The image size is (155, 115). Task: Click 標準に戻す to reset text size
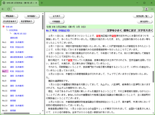coord(130,30)
